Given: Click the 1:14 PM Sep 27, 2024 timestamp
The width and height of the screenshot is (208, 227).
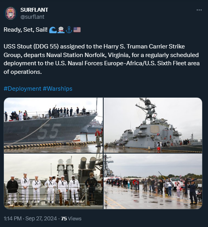Looking at the screenshot, I should 30,218.
